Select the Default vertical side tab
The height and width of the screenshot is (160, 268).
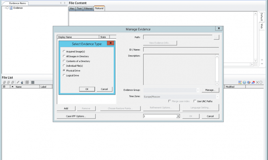tap(262, 17)
